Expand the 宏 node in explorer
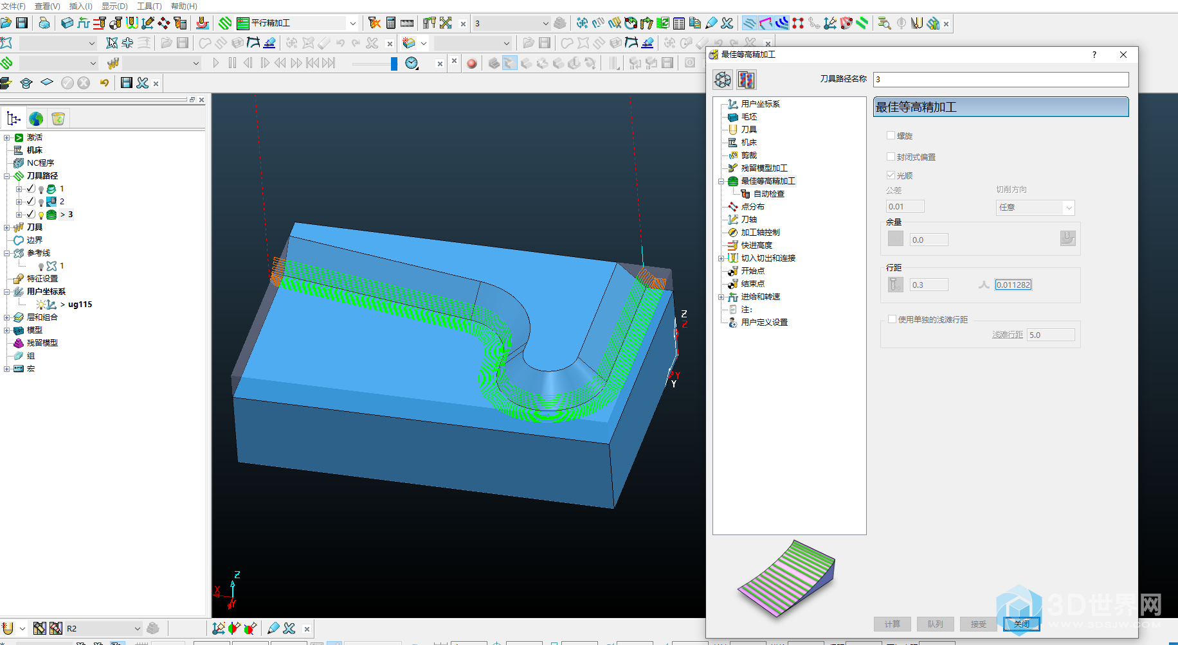1178x645 pixels. 7,369
